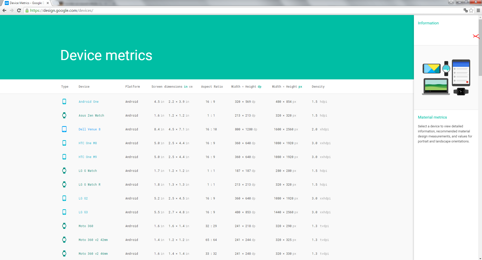This screenshot has height=260, width=482.
Task: Toggle screen dimensions unit to in
Action: (x=186, y=87)
